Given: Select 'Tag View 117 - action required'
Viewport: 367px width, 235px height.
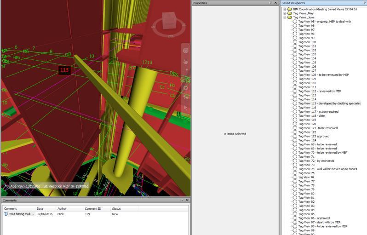Looking at the screenshot, I should (x=318, y=112).
